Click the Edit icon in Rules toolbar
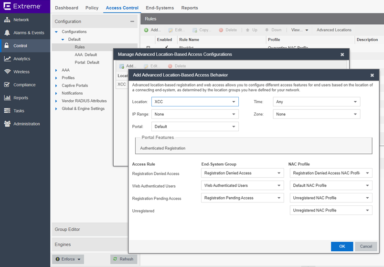 click(171, 30)
